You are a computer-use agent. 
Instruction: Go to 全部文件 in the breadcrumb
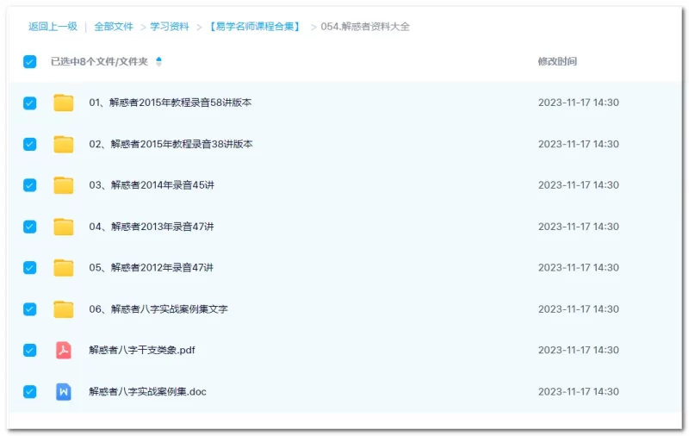click(x=114, y=27)
